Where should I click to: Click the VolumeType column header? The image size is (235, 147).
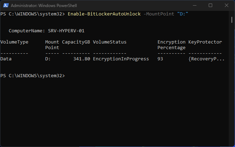coord(14,42)
